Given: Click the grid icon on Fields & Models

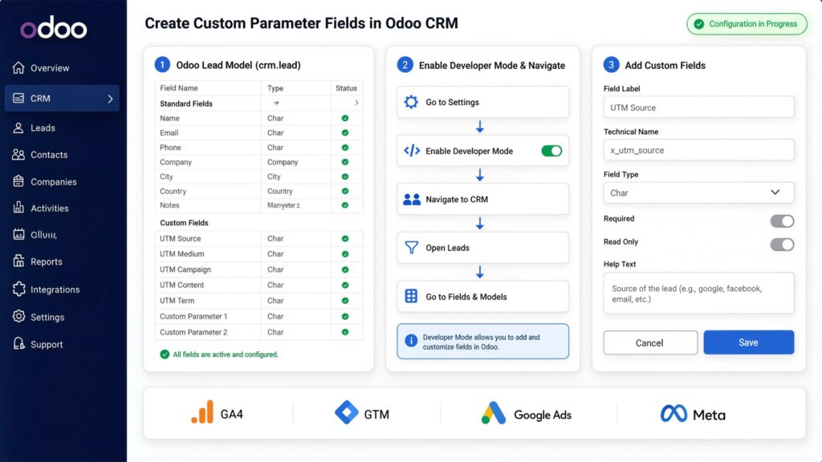Looking at the screenshot, I should tap(412, 296).
